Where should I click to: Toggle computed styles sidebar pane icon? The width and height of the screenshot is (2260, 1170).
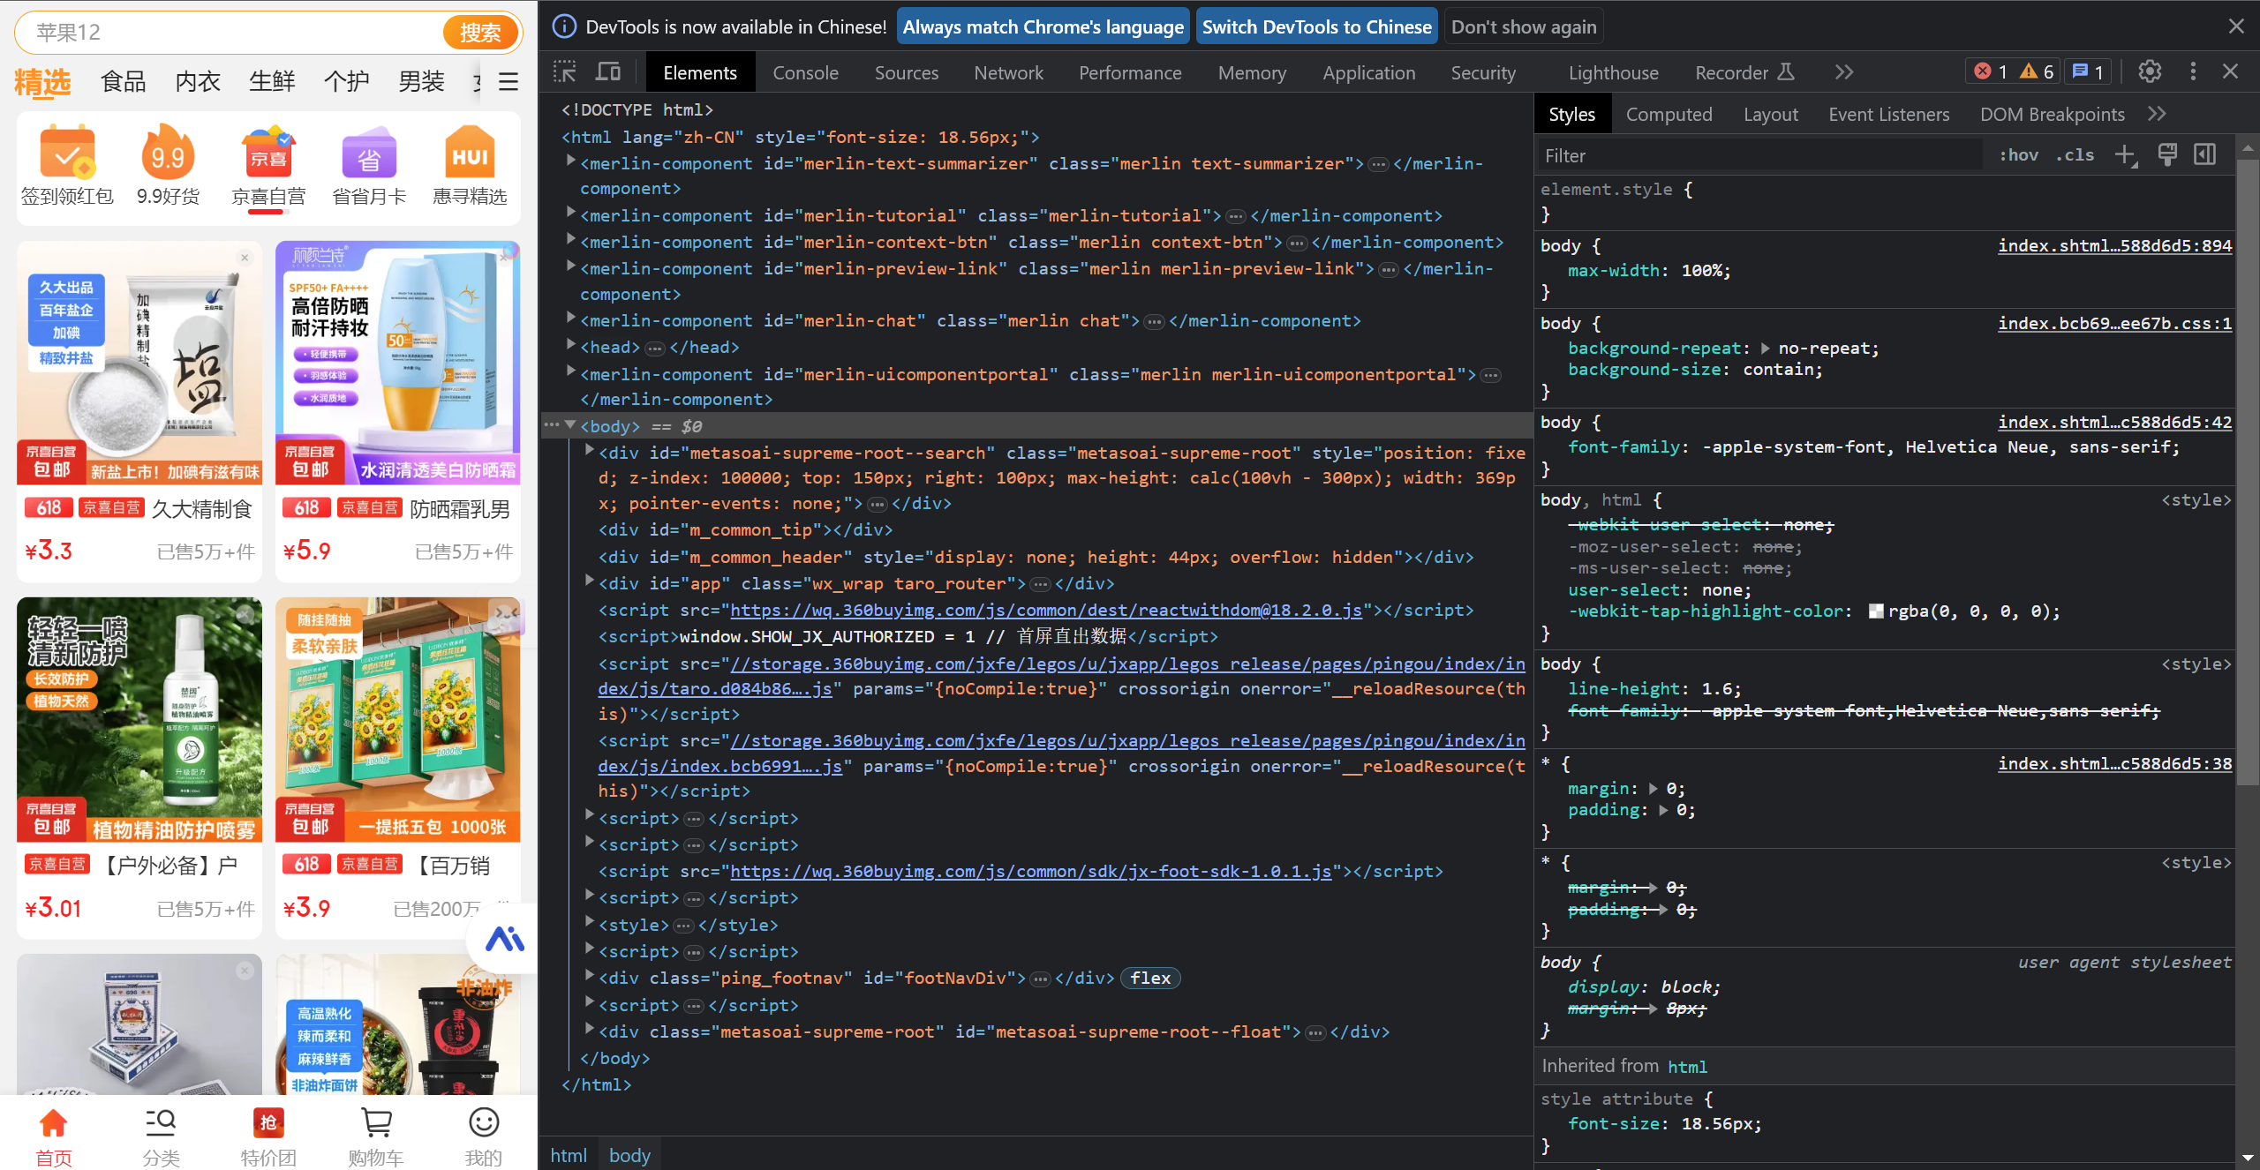(2204, 155)
